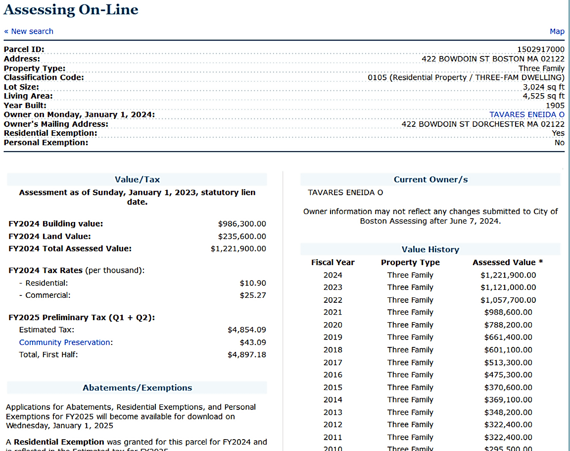Screen dimensions: 570x451
Task: Click the Residential tax rate $10.90
Action: point(252,283)
